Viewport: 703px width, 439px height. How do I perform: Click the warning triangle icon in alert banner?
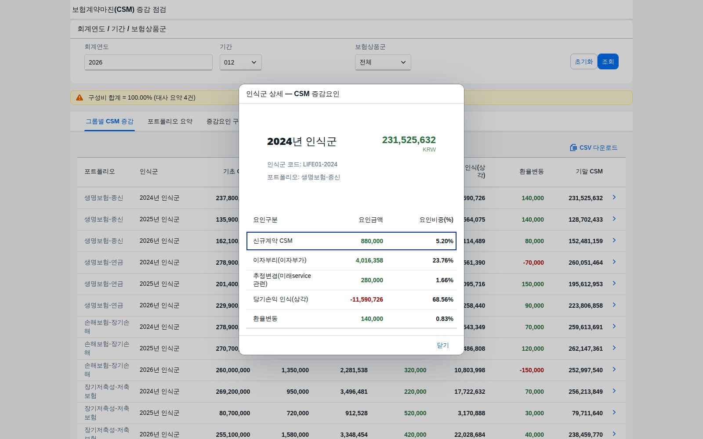80,97
